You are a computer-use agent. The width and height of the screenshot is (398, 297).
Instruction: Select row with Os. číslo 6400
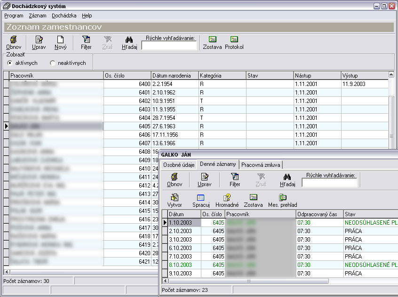pos(195,84)
